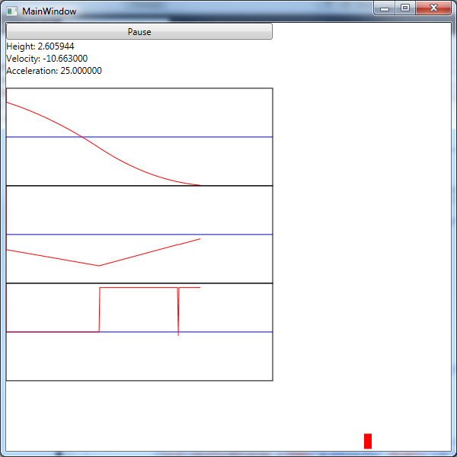Screen dimensions: 457x457
Task: Click the blue midline in the velocity graph
Action: pos(228,235)
